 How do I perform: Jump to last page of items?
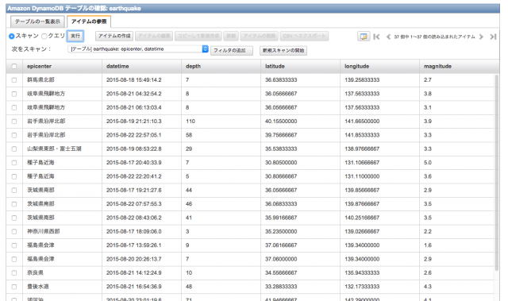(493, 37)
